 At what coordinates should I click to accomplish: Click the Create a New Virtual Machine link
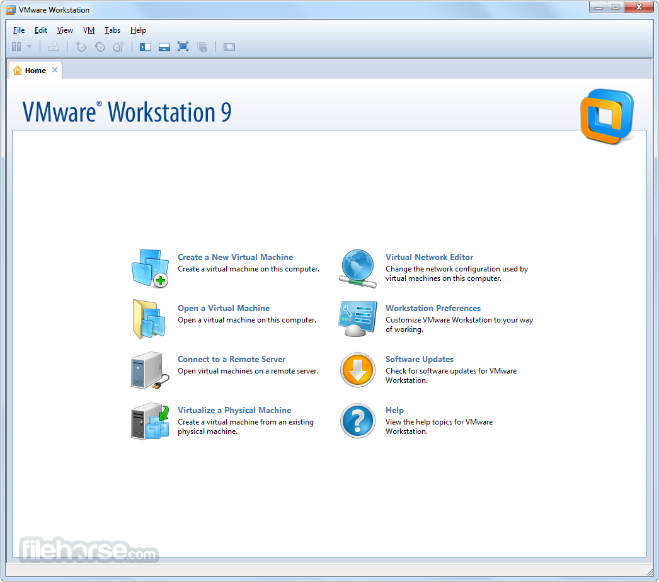[x=235, y=257]
